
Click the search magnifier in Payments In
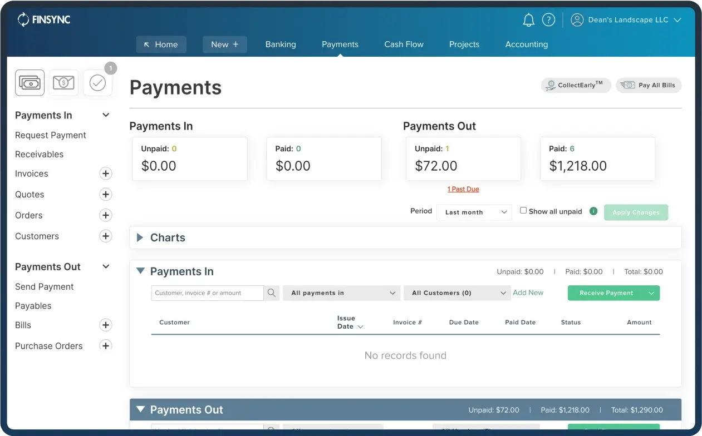pyautogui.click(x=271, y=293)
